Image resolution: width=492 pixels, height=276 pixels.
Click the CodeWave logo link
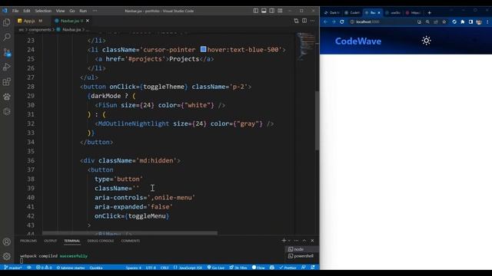click(358, 41)
